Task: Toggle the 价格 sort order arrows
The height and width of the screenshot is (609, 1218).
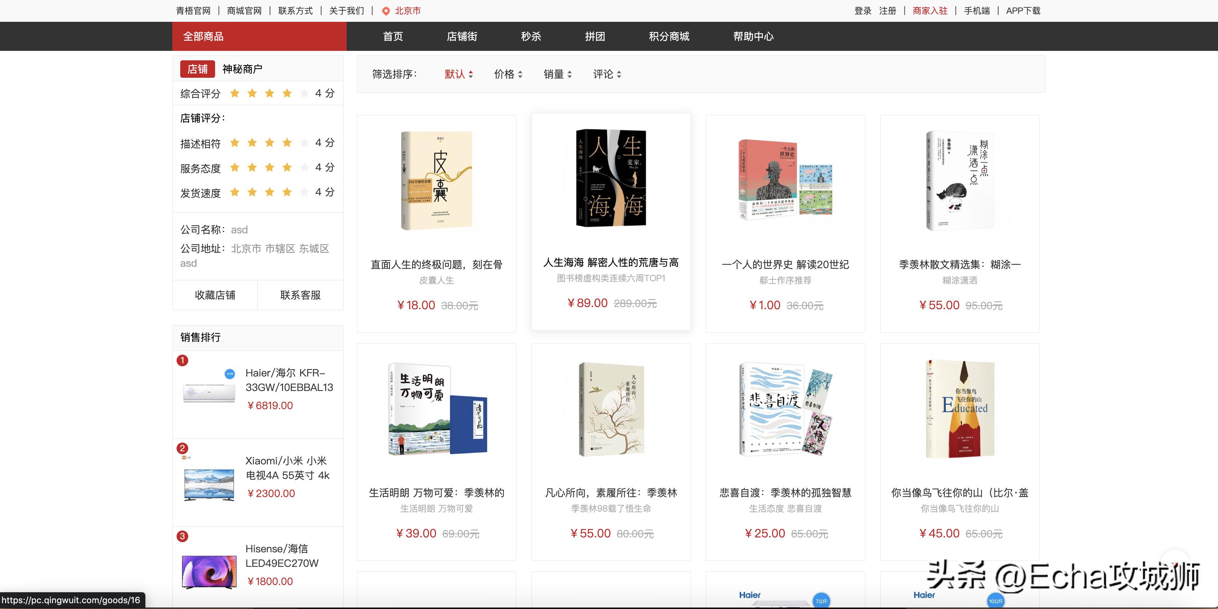Action: coord(521,74)
